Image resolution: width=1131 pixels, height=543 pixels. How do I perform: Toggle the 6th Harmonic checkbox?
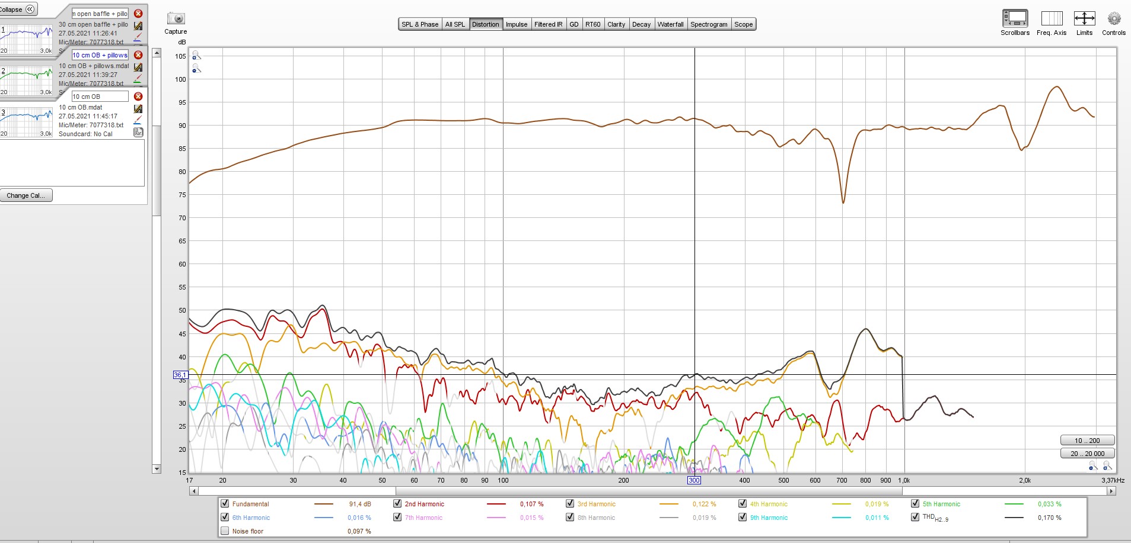tap(225, 517)
